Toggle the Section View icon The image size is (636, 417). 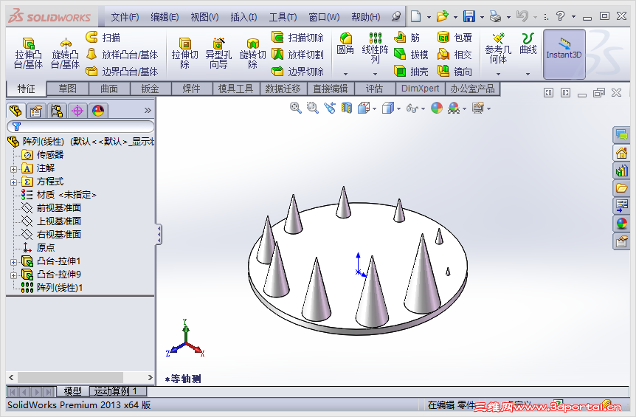pos(346,108)
